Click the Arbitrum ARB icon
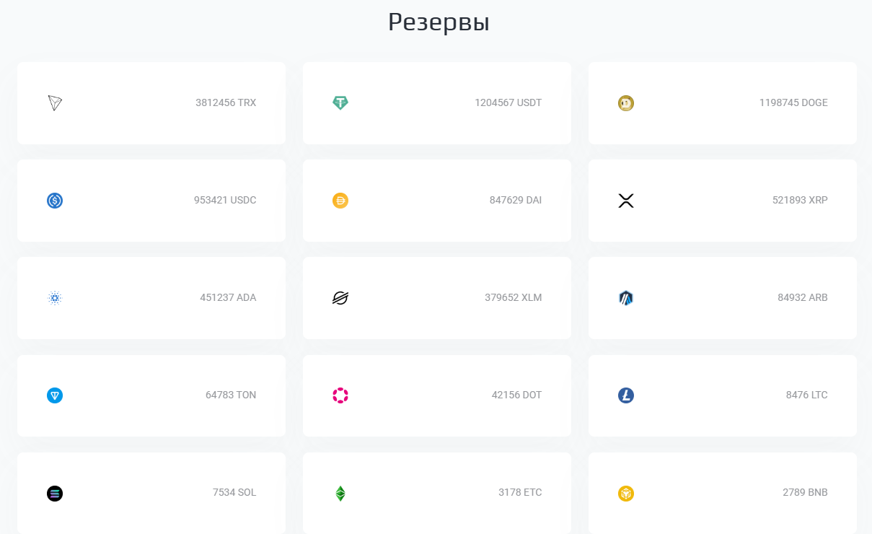 626,298
